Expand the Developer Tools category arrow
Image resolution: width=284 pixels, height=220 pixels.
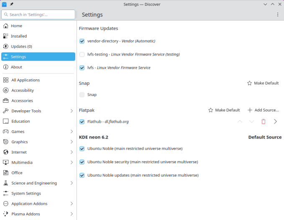72,111
